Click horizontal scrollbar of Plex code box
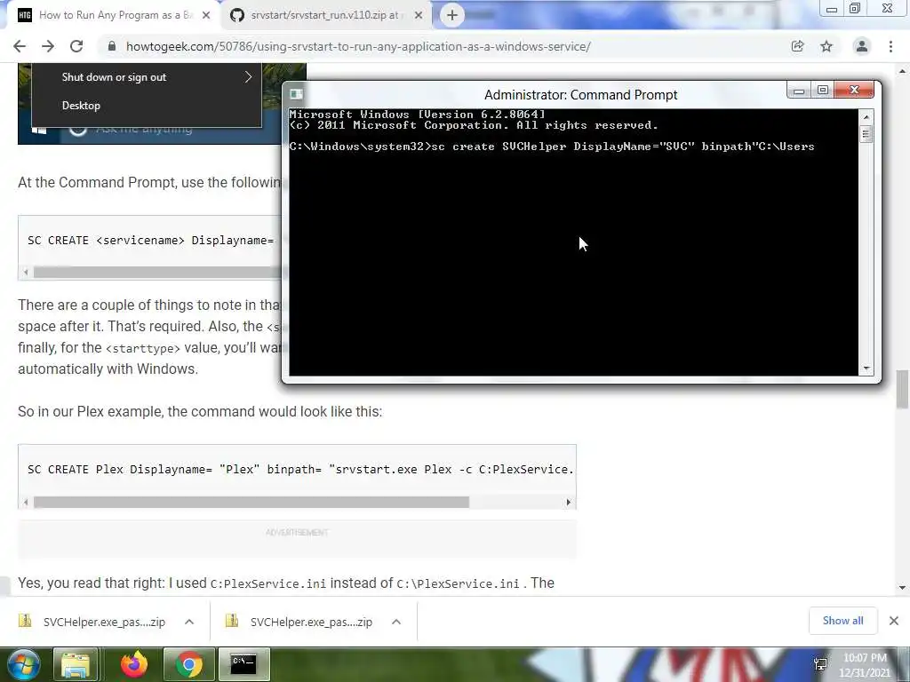Viewport: 910px width, 682px height. 251,503
